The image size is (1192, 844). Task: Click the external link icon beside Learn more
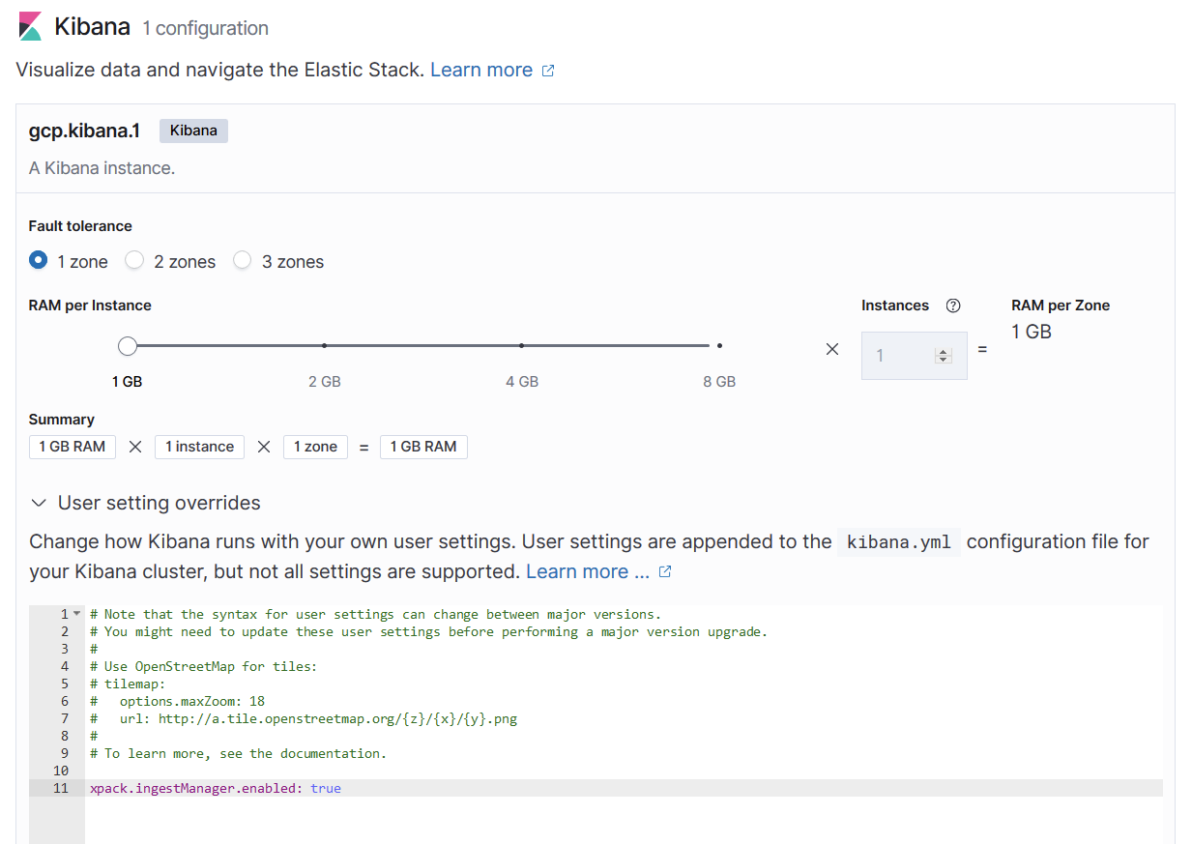click(x=548, y=71)
